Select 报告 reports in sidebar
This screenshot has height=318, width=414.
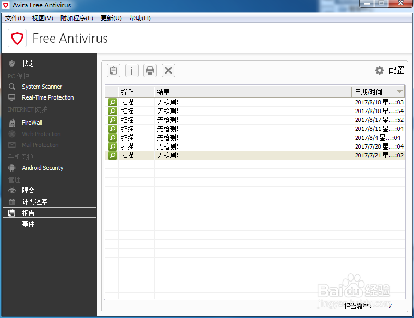[50, 213]
